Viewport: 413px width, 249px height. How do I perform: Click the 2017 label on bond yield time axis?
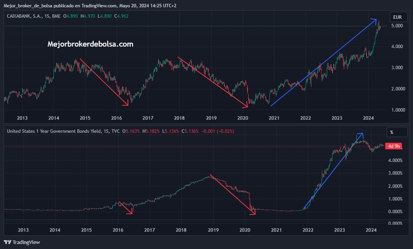click(x=150, y=230)
